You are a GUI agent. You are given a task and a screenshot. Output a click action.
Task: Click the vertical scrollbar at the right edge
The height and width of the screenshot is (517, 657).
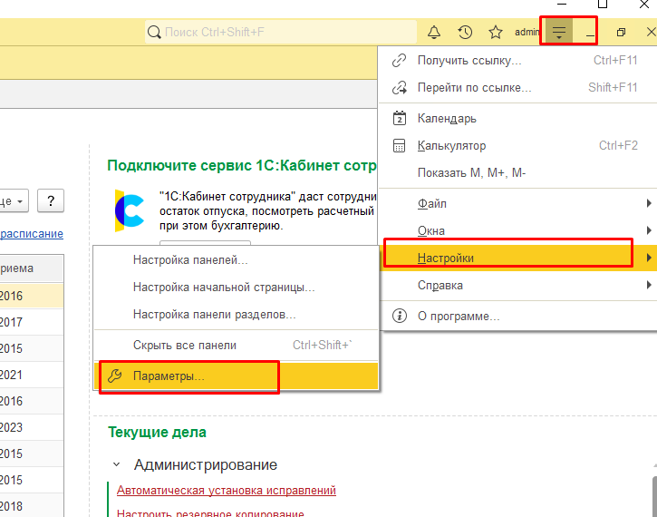[654, 494]
